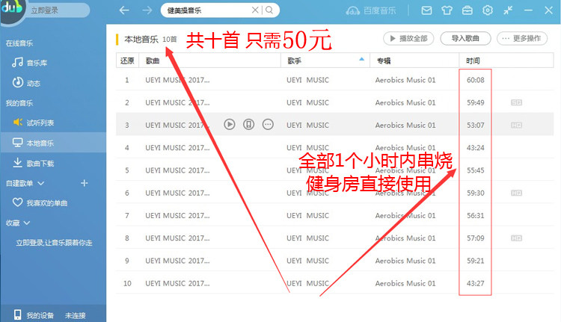Click HD badge on 57:09 row

coord(516,238)
